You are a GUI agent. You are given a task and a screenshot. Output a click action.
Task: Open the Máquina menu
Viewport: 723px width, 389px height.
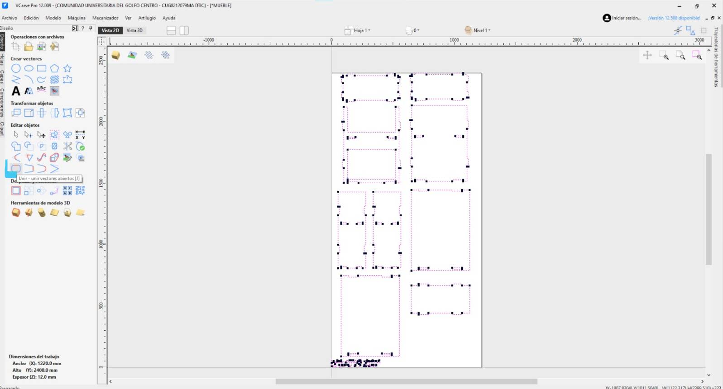coord(77,18)
